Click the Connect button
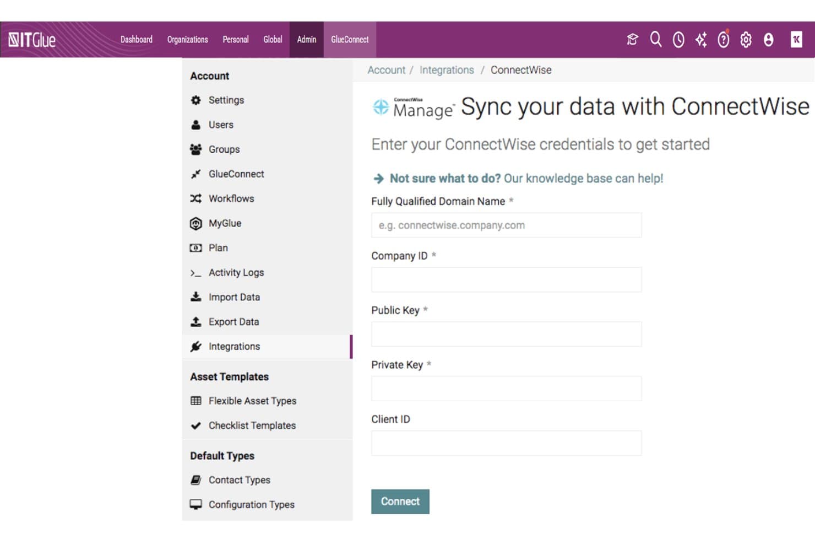This screenshot has width=815, height=544. pos(400,502)
